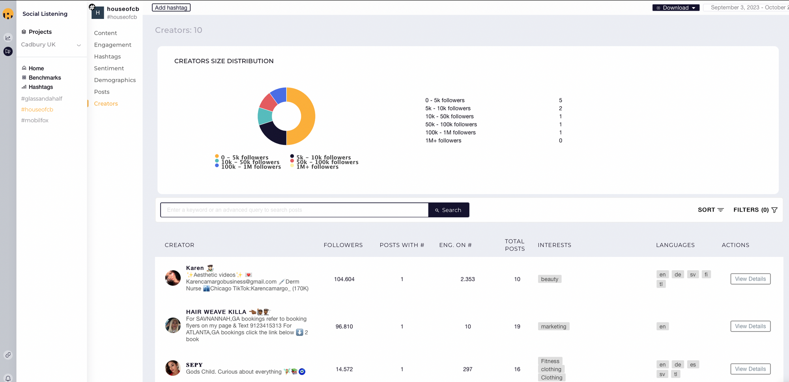Click the TOTAL POSTS column header
The height and width of the screenshot is (382, 789).
coord(515,245)
